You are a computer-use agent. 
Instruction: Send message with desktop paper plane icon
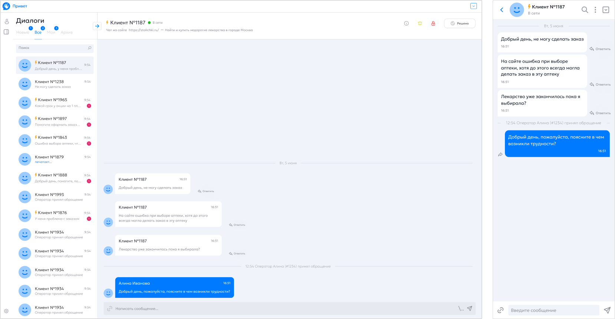[x=470, y=309]
